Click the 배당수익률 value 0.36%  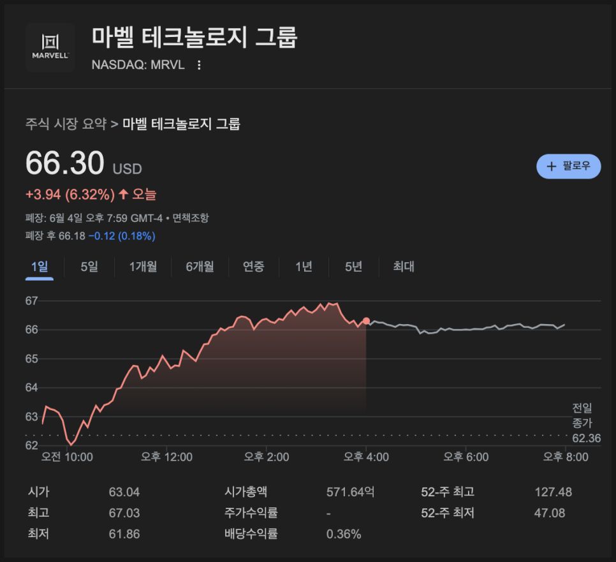[x=343, y=534]
